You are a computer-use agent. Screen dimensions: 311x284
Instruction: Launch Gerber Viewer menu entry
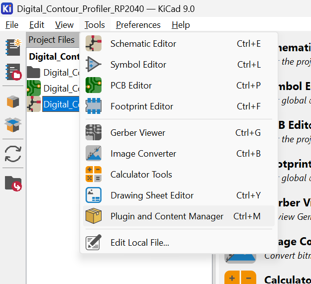click(179, 133)
